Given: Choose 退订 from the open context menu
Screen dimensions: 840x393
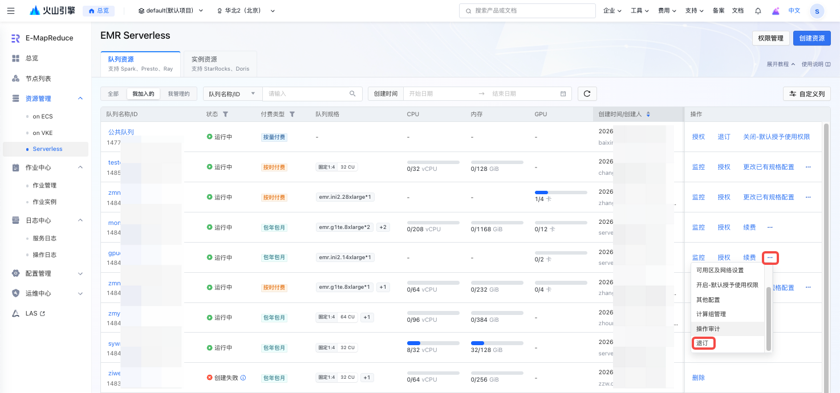Looking at the screenshot, I should 703,343.
